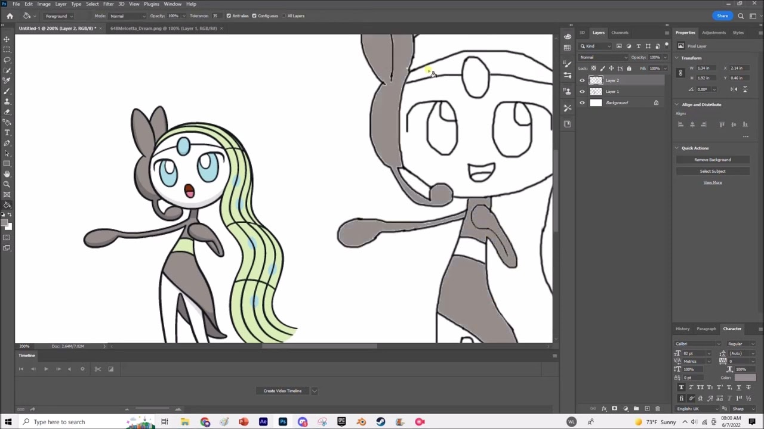The height and width of the screenshot is (429, 764).
Task: Open the Foreground fill source dropdown
Action: (60, 16)
